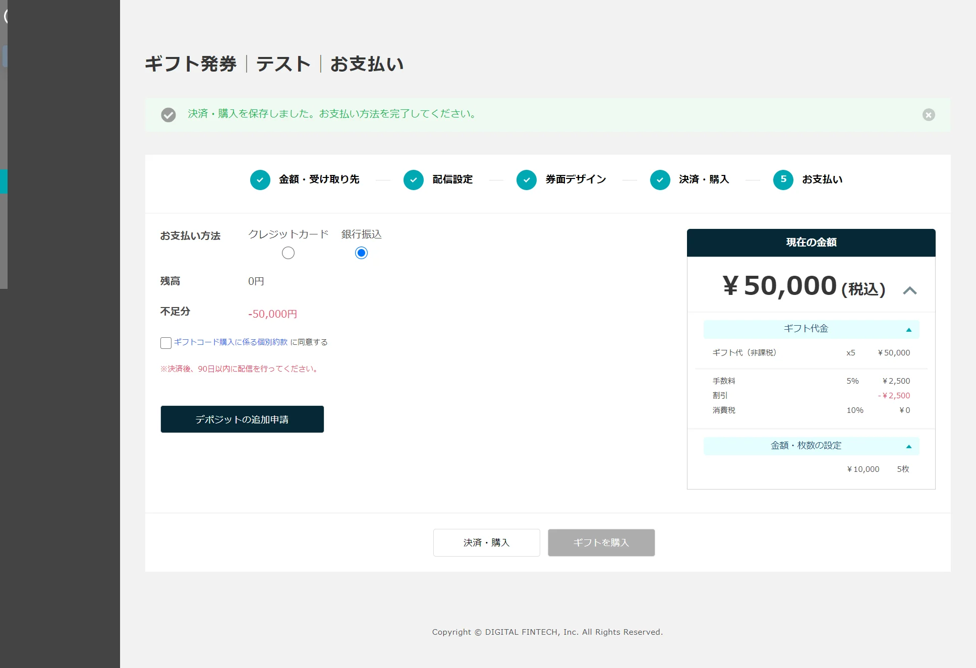
Task: Click the 現在の金額 panel header
Action: pos(811,242)
